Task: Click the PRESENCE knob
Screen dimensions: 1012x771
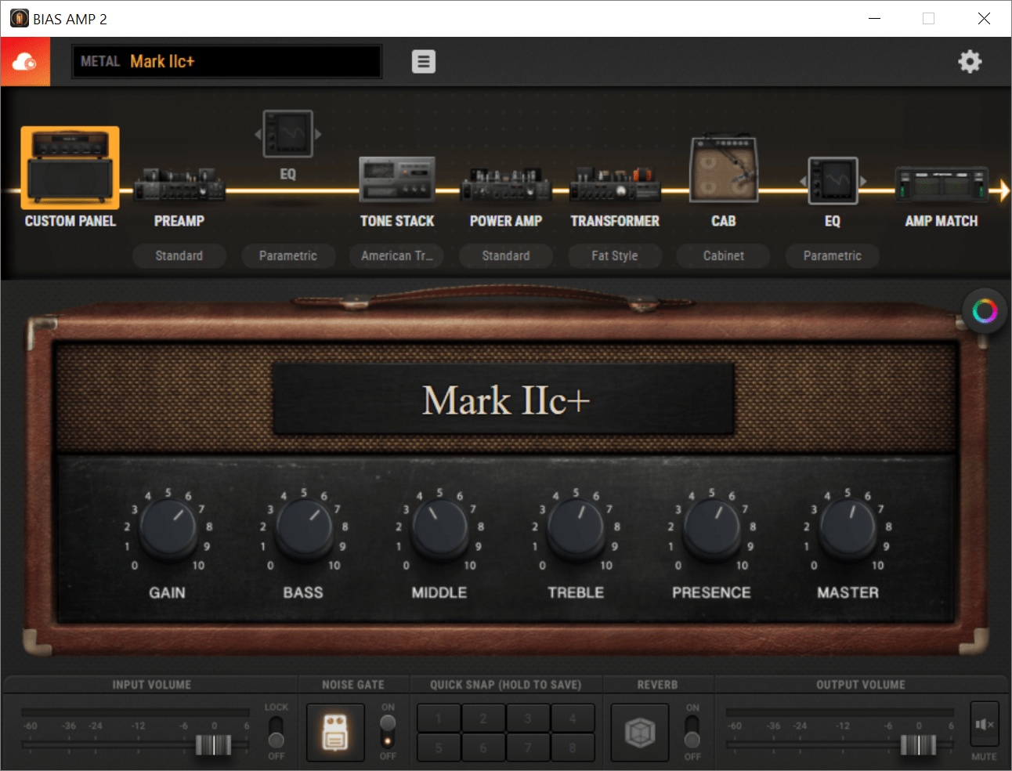Action: coord(711,529)
